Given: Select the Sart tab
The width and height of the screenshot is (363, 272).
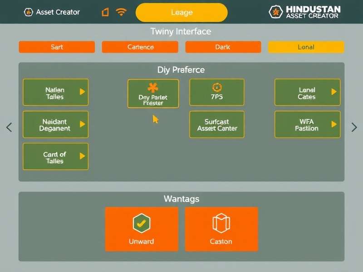Looking at the screenshot, I should (56, 47).
